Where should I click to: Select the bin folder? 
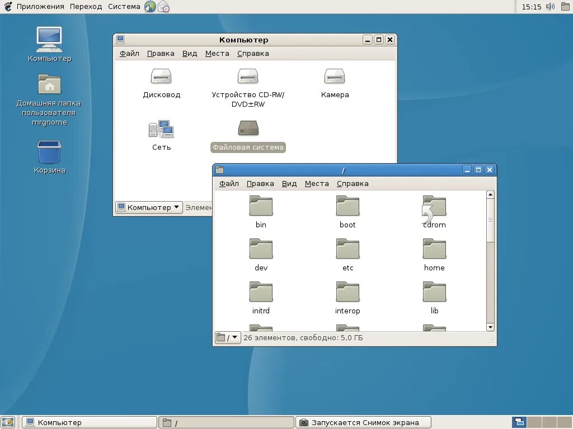coord(261,206)
